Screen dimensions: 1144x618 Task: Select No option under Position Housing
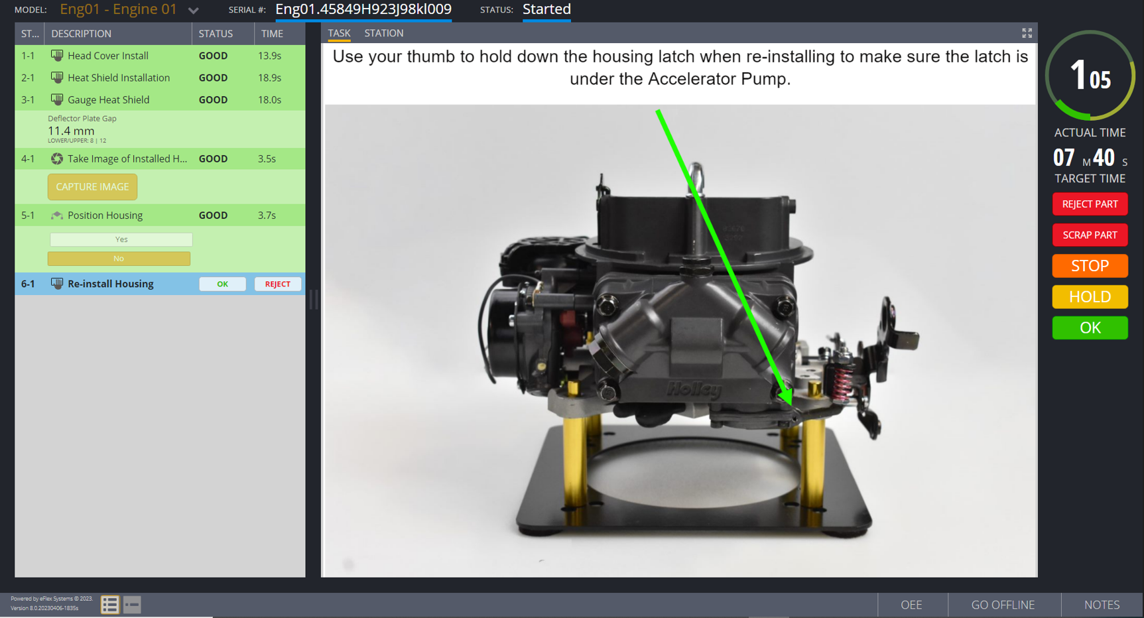pyautogui.click(x=119, y=259)
